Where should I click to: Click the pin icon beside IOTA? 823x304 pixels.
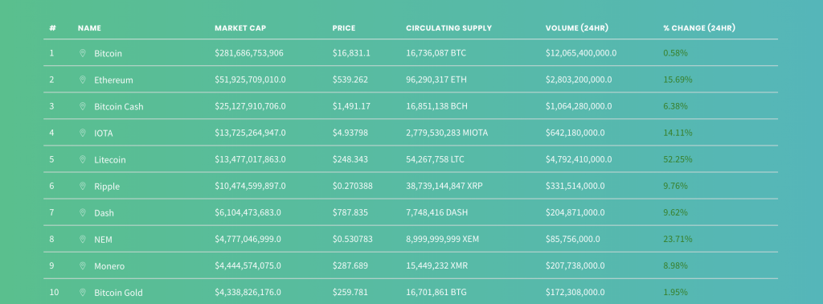(83, 133)
